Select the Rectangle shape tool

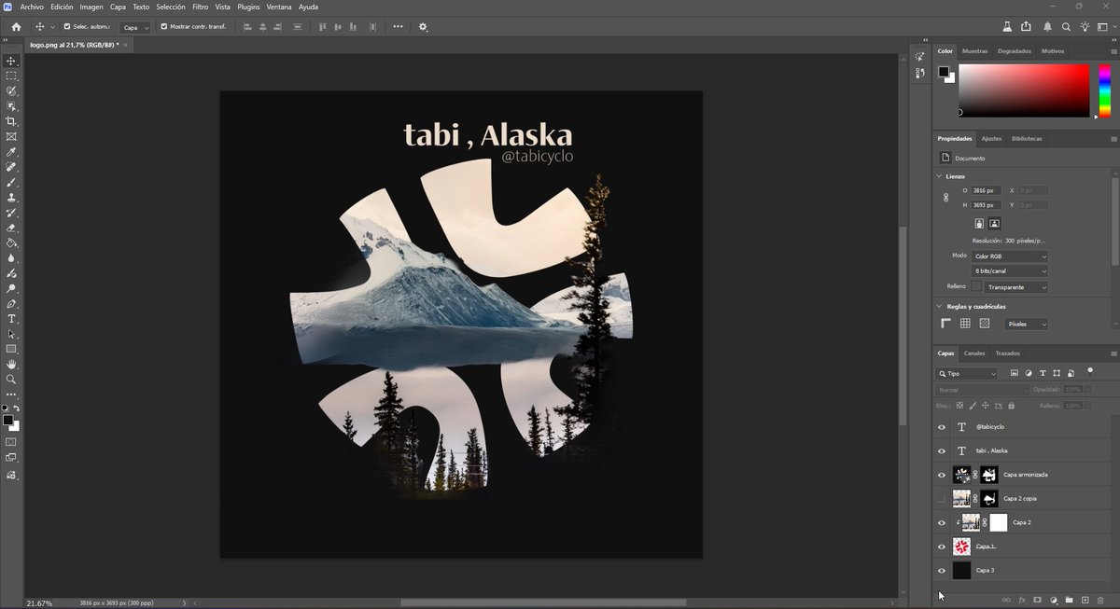pos(11,349)
